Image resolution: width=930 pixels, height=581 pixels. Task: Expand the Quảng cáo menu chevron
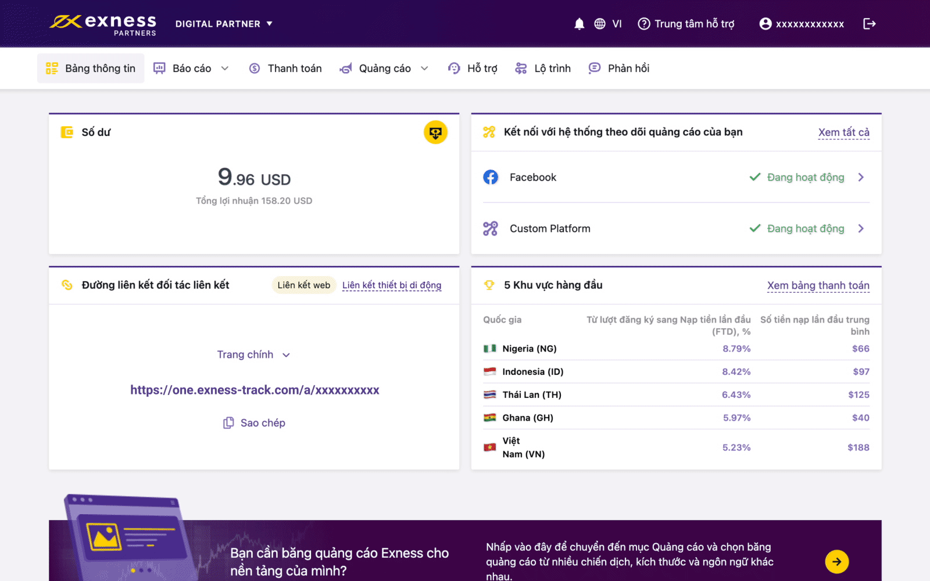tap(425, 69)
